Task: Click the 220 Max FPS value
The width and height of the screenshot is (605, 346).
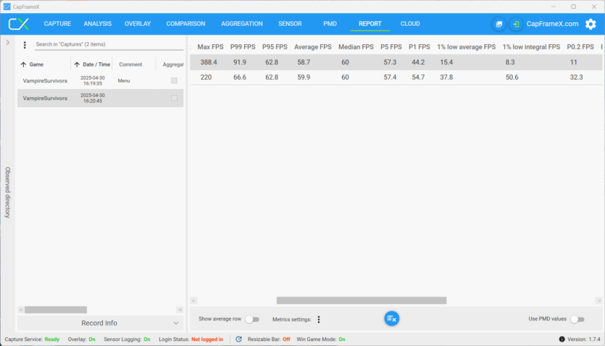Action: tap(206, 77)
